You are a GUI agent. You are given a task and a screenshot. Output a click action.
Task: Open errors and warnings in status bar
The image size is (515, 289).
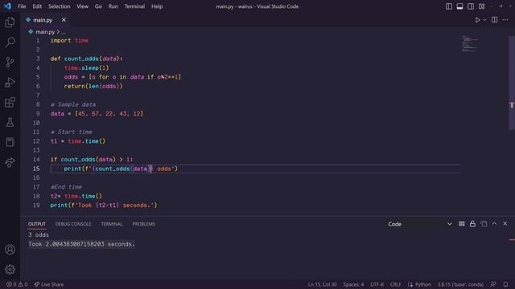(x=17, y=284)
